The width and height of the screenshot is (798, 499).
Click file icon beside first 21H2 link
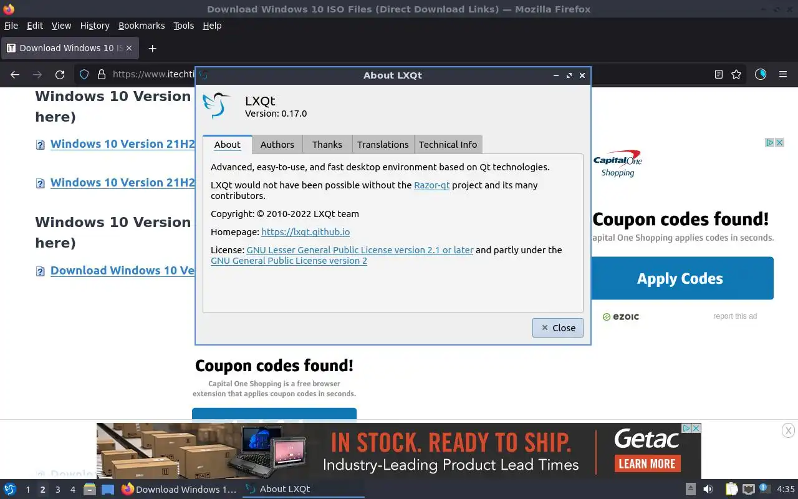(x=41, y=145)
